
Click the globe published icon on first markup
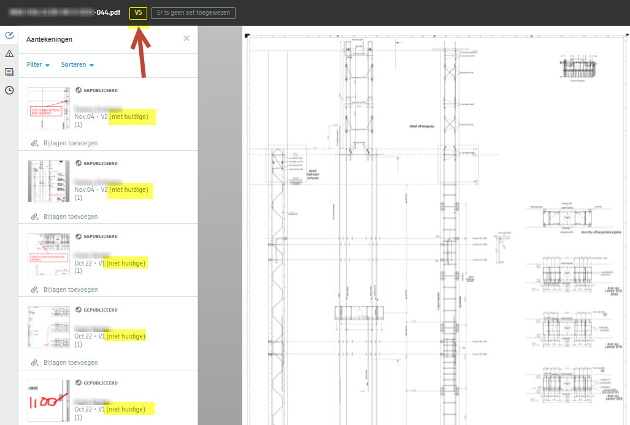[x=79, y=90]
